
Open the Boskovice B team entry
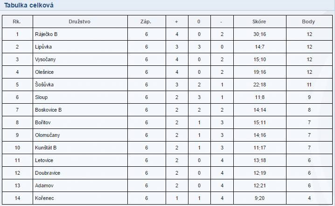pyautogui.click(x=48, y=110)
